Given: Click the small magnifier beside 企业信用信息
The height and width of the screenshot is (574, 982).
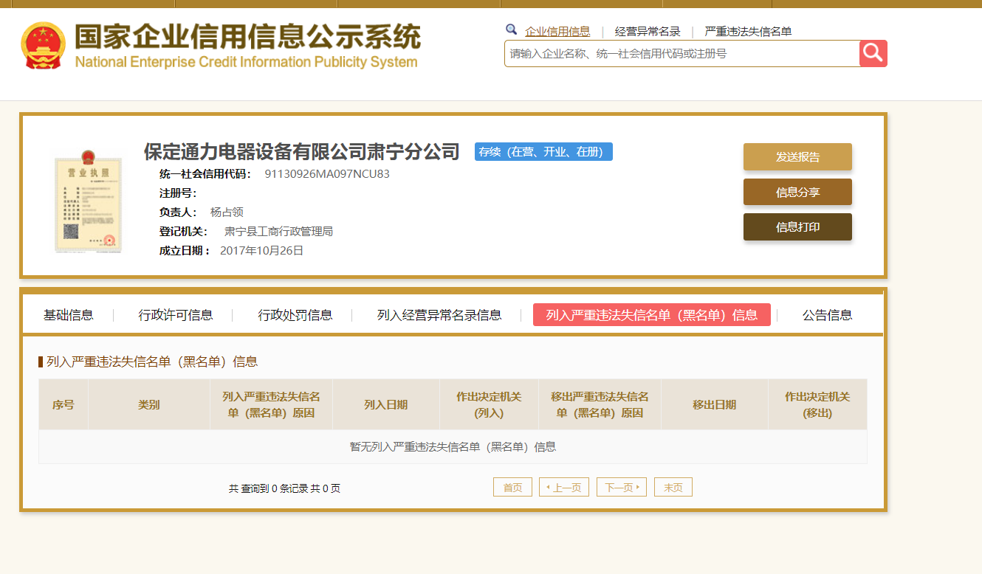Looking at the screenshot, I should (x=511, y=30).
